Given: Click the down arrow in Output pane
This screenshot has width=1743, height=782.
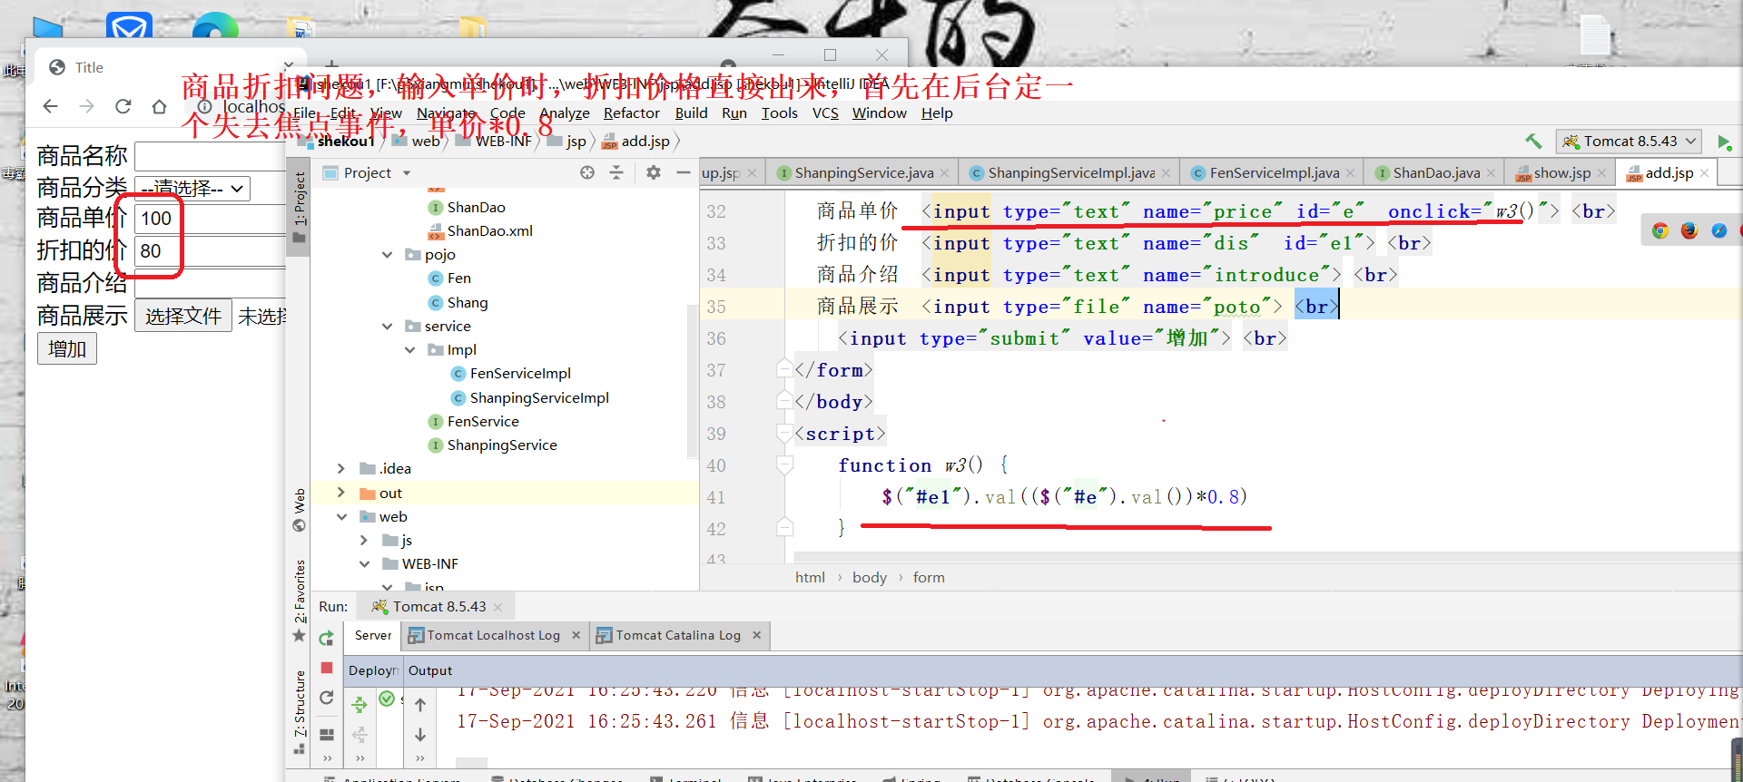Looking at the screenshot, I should tap(420, 734).
